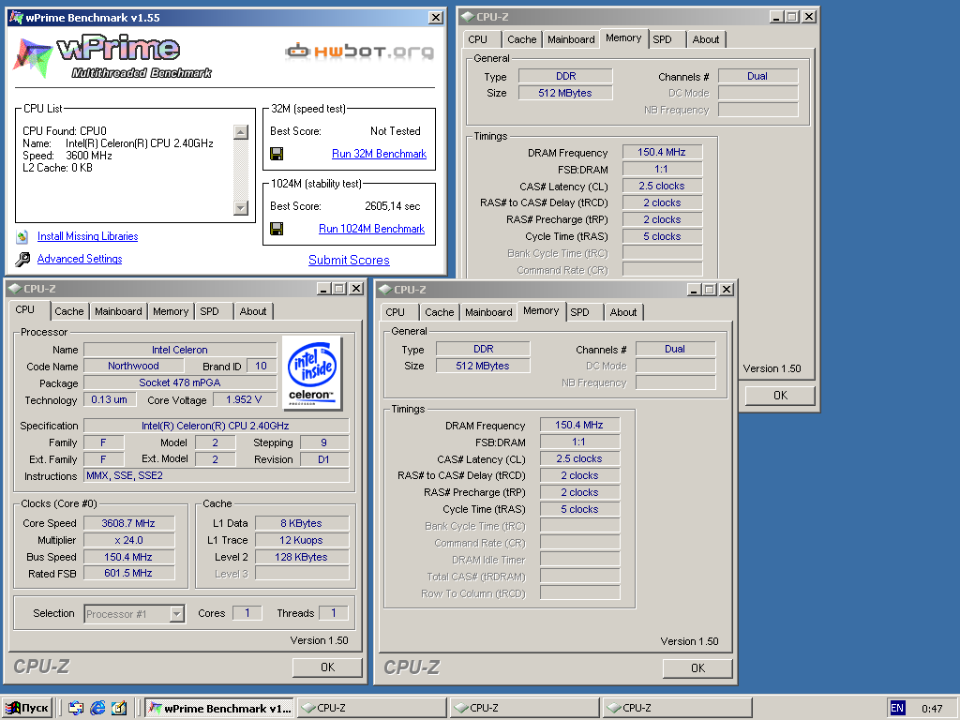Switch to Mainboard tab in CPU-Z CPU window

pos(118,311)
